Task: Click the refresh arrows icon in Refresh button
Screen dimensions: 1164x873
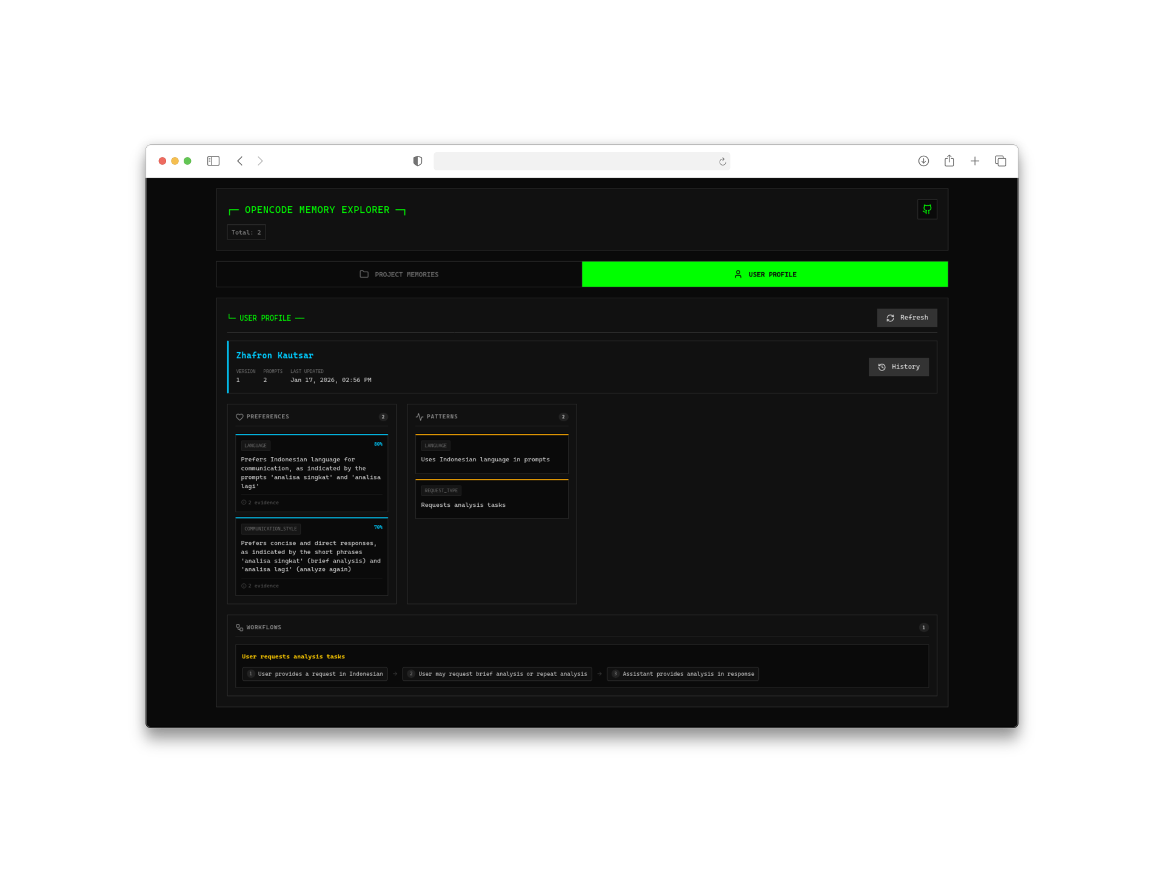Action: tap(890, 318)
